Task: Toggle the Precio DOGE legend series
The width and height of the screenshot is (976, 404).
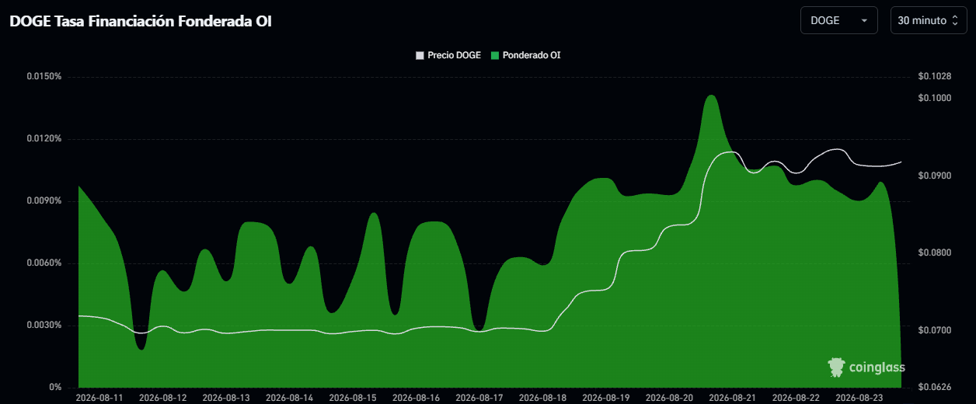Action: tap(448, 55)
